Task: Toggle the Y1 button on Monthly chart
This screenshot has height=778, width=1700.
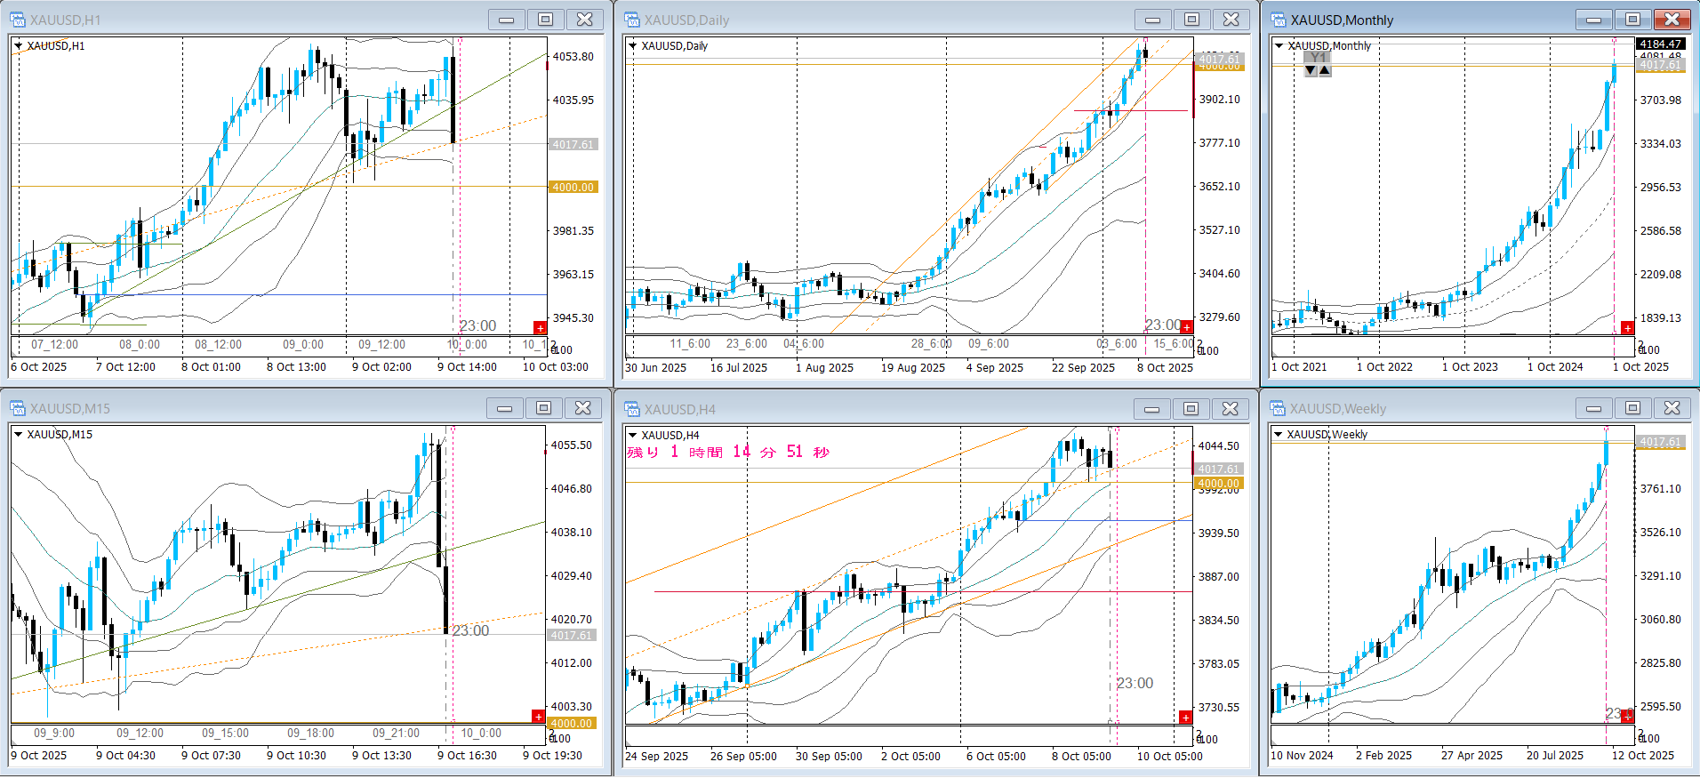Action: [1318, 58]
